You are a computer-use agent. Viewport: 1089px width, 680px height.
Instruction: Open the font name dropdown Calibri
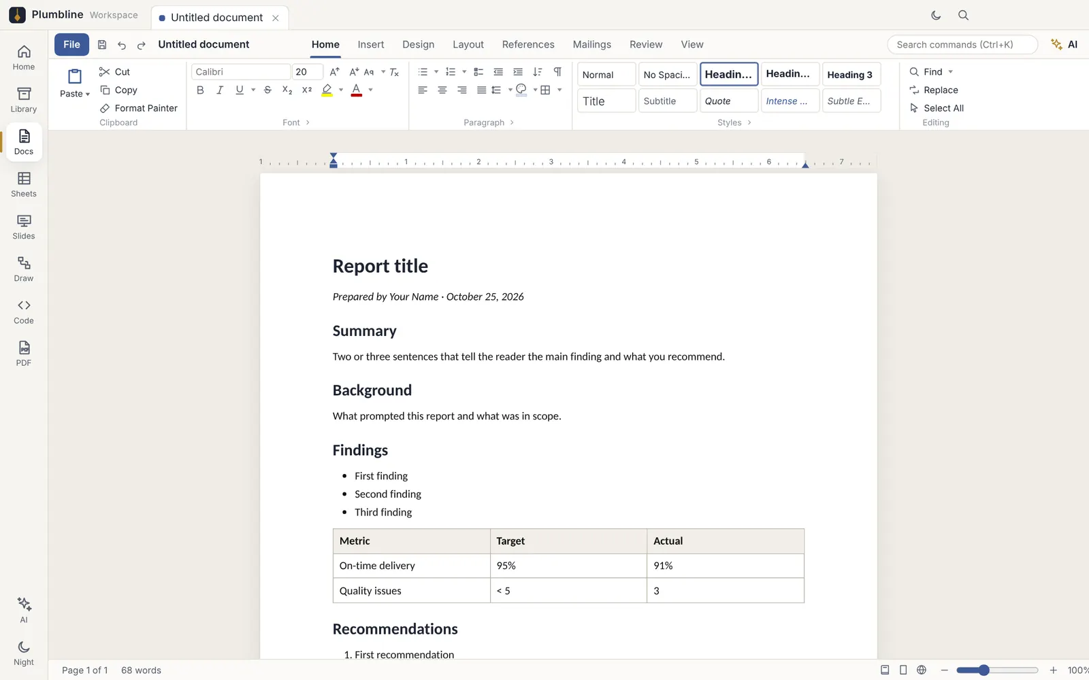pyautogui.click(x=241, y=72)
